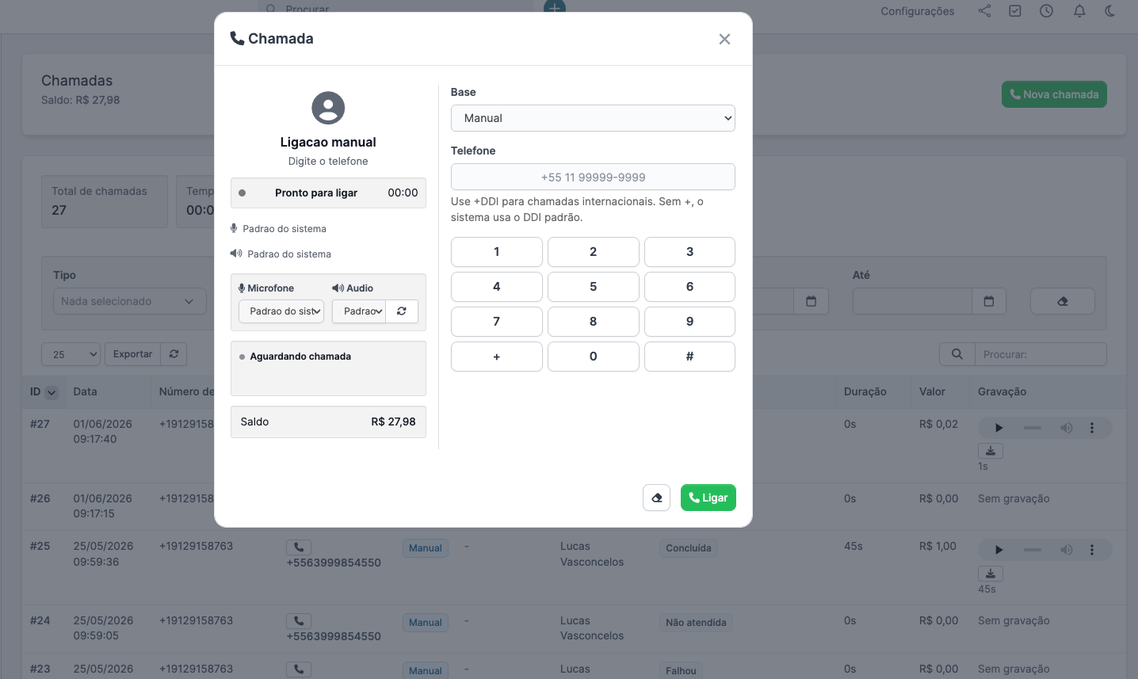The width and height of the screenshot is (1138, 679).
Task: Open the calendar picker left of Até
Action: pos(811,301)
